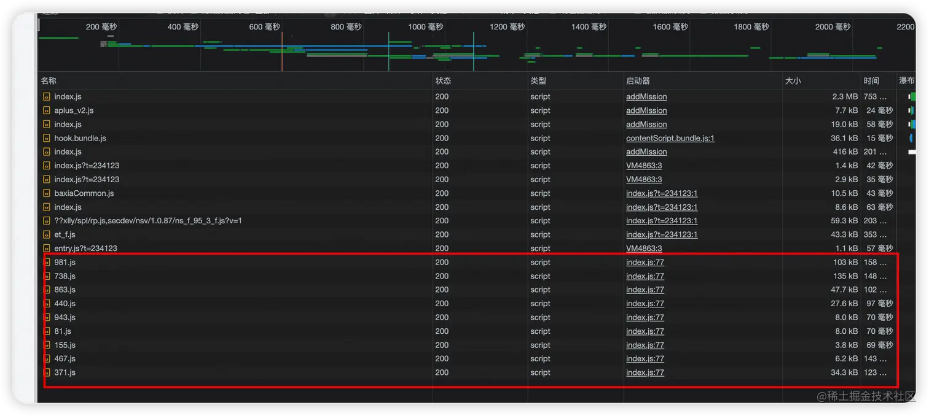Open index.js:77 initiator in the 81.js row

[x=645, y=331]
